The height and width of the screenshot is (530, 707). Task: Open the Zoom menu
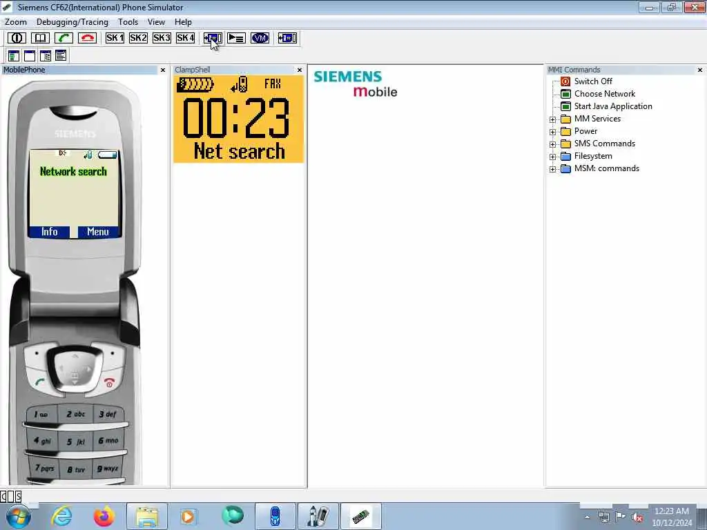coord(16,22)
